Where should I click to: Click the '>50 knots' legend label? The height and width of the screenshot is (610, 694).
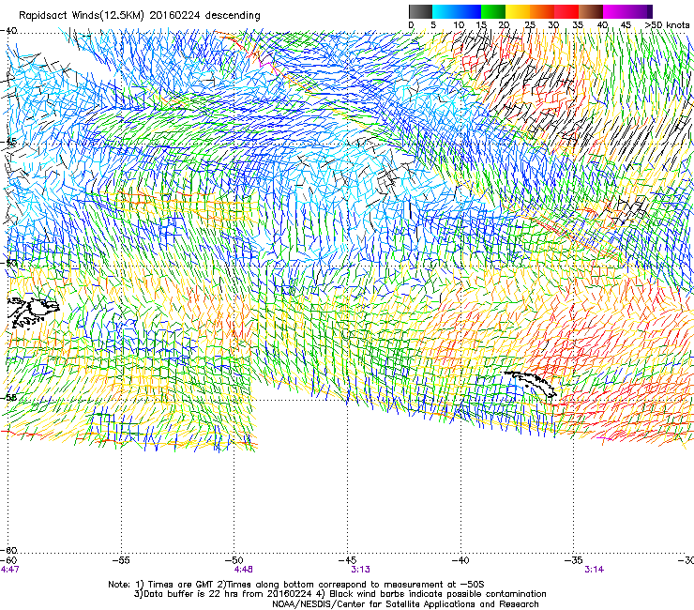click(x=668, y=25)
